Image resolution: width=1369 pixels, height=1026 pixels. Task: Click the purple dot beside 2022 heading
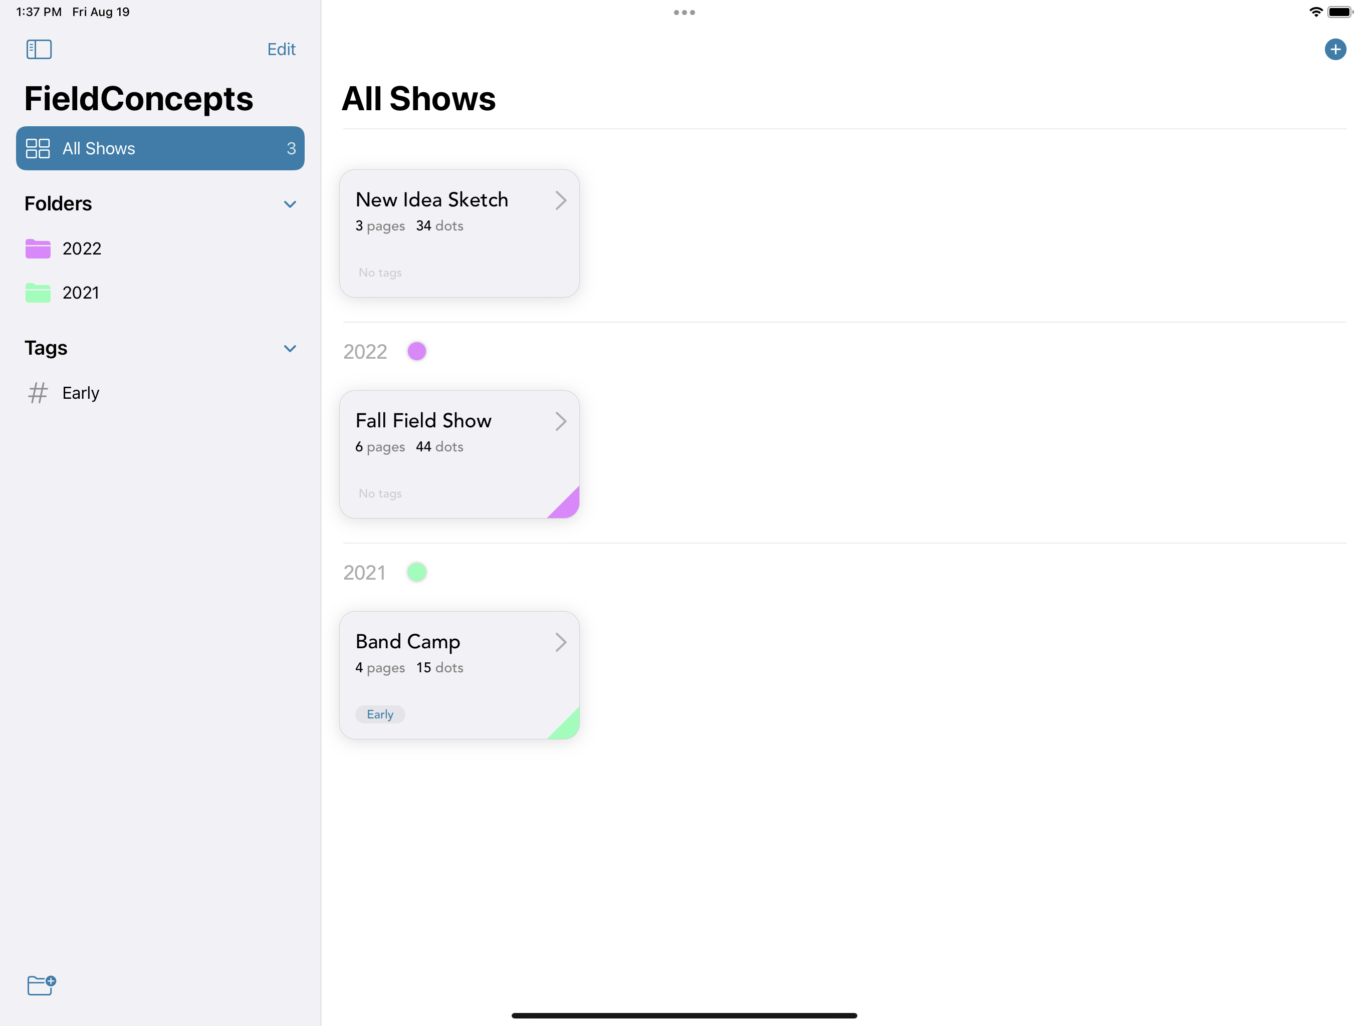[x=416, y=352]
